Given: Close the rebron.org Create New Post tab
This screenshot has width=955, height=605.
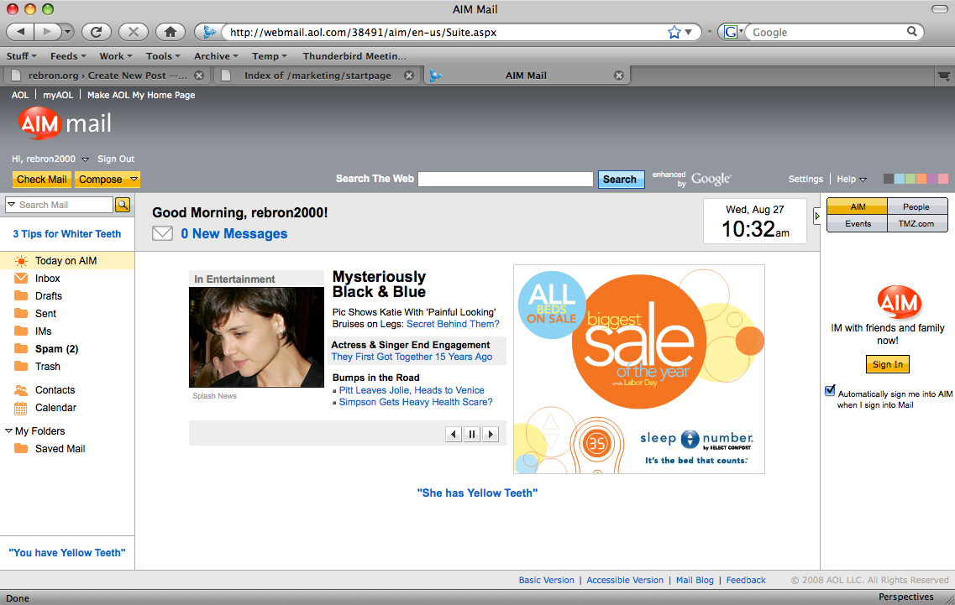Looking at the screenshot, I should click(x=198, y=76).
